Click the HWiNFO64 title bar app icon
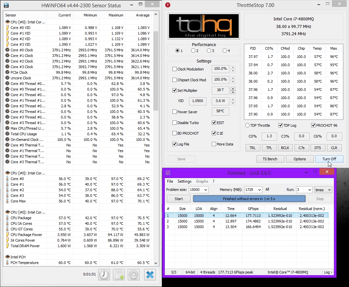Image resolution: width=349 pixels, height=287 pixels. [6, 5]
